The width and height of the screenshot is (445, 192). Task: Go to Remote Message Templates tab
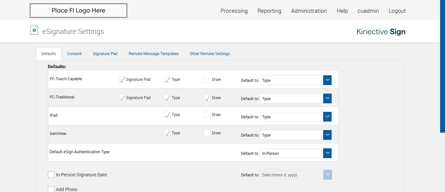153,54
